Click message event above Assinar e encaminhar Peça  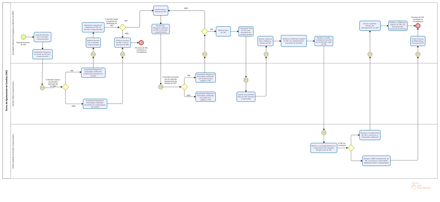point(246,80)
